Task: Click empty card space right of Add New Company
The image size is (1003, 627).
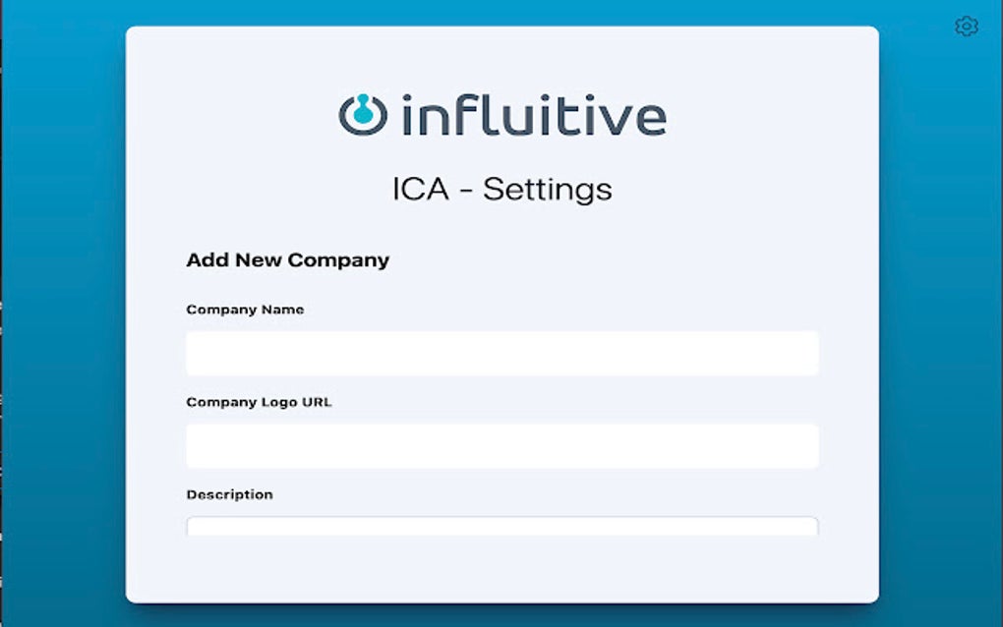Action: [610, 260]
